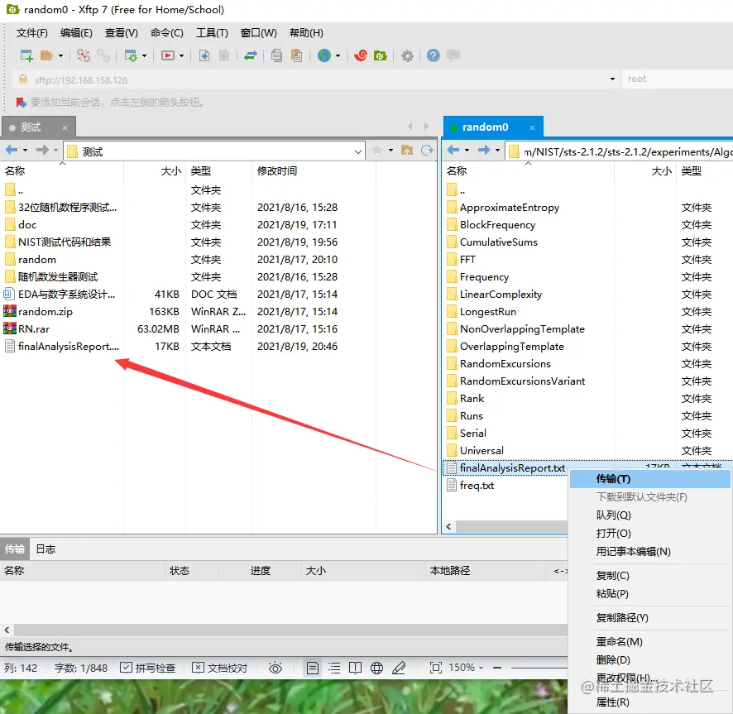Choose 队列(Q) from the context menu

(649, 515)
